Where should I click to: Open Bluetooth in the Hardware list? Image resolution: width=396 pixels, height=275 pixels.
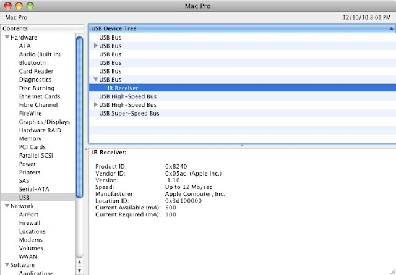(32, 62)
